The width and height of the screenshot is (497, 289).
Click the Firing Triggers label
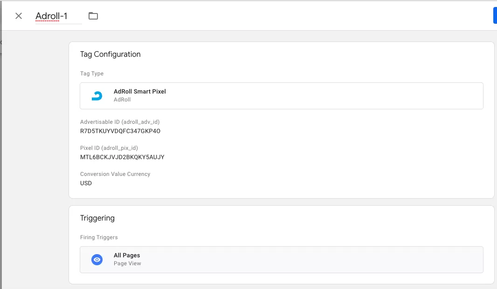pyautogui.click(x=99, y=237)
